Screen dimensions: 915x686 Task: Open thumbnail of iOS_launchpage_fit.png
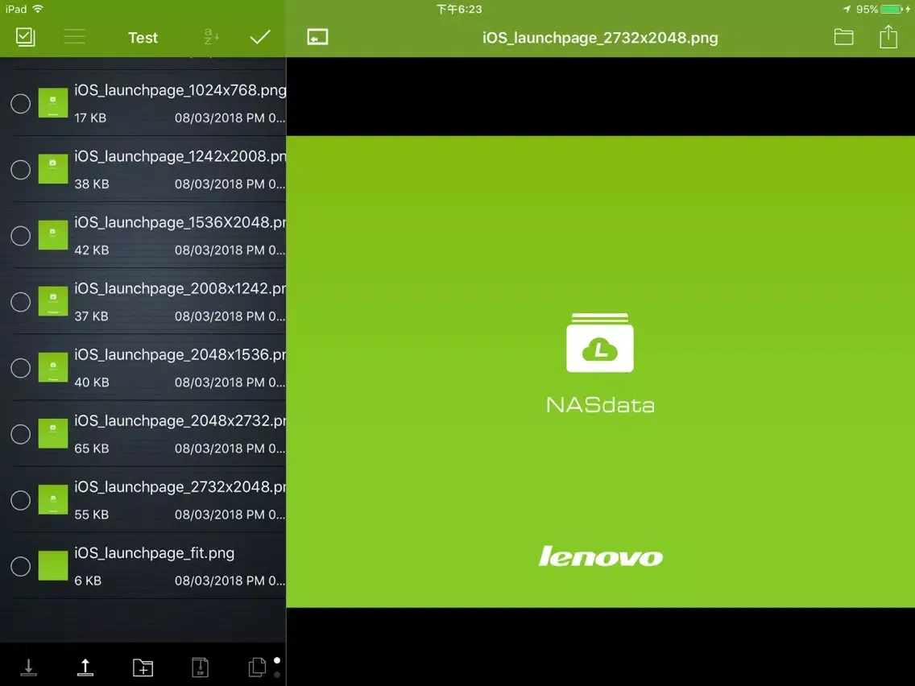(x=53, y=566)
